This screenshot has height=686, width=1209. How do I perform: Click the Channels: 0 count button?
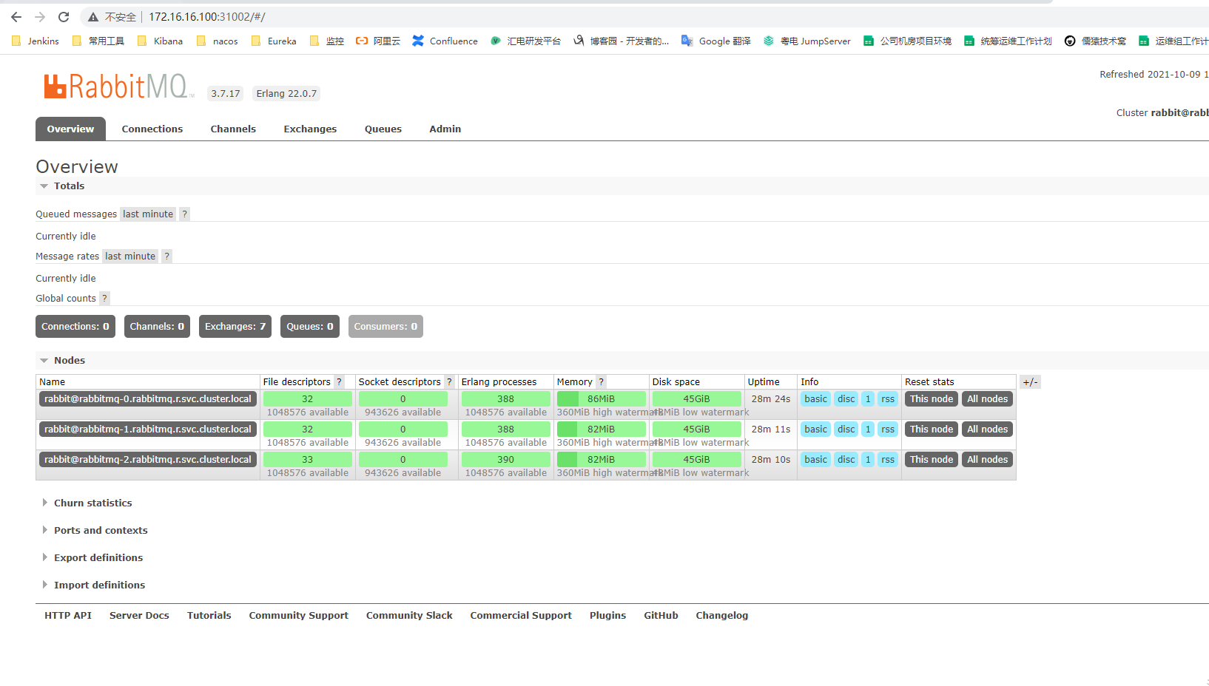[x=157, y=327]
